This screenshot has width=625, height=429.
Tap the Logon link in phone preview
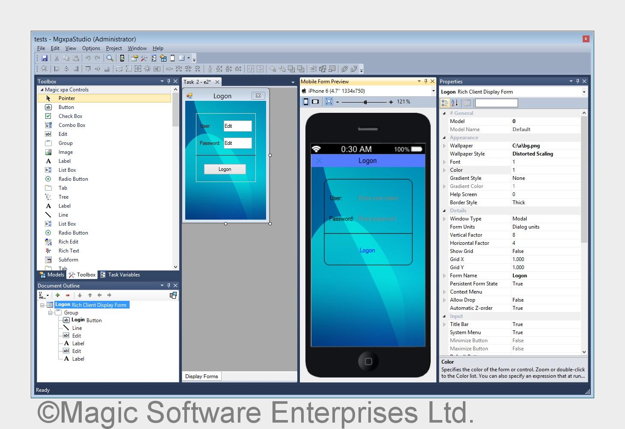pos(367,250)
